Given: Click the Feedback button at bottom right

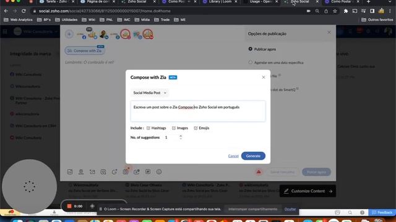Looking at the screenshot, I should pos(382,213).
